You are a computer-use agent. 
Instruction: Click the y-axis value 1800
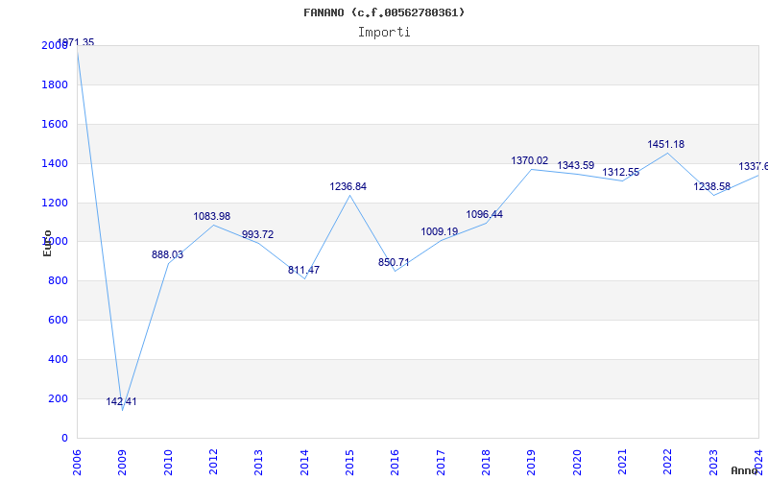pyautogui.click(x=55, y=84)
